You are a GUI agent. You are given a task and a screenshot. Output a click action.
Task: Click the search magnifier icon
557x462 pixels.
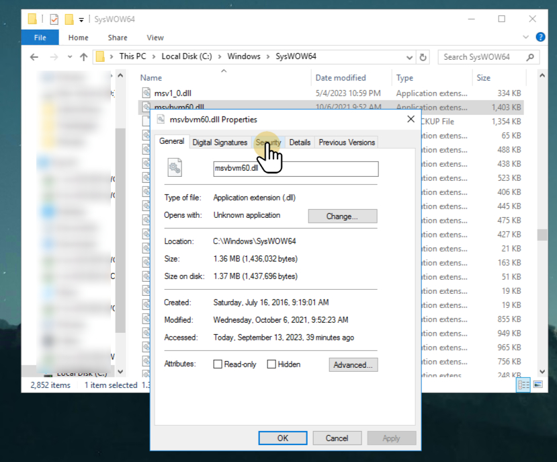[530, 57]
